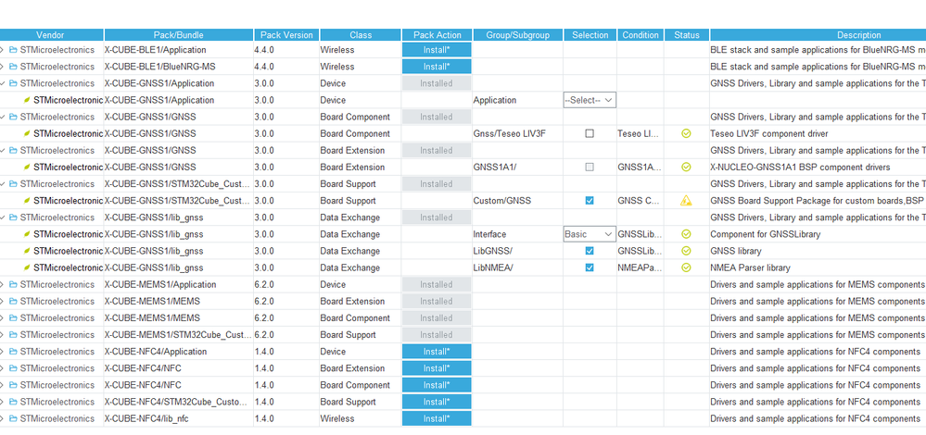926x435 pixels.
Task: Collapse the X-CUBE-GNSS1/Application bundle arrow
Action: 3,83
